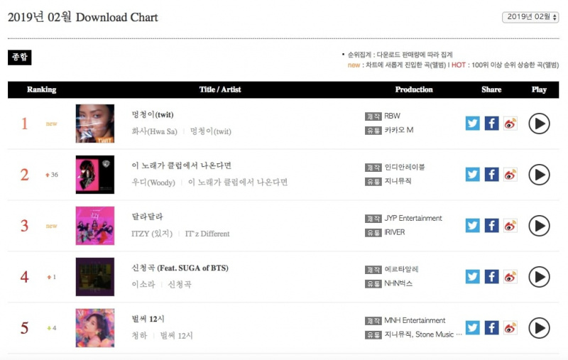Open the ITZY (있지) artist link
Image resolution: width=568 pixels, height=360 pixels.
coord(152,234)
